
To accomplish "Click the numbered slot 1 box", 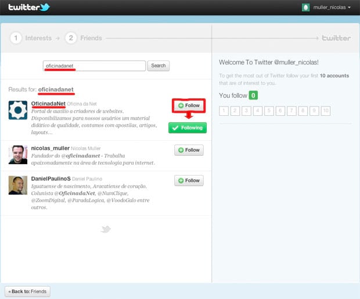I will 224,111.
